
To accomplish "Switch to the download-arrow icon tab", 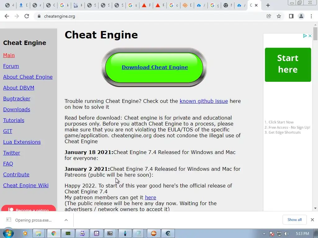I will coord(23,6).
